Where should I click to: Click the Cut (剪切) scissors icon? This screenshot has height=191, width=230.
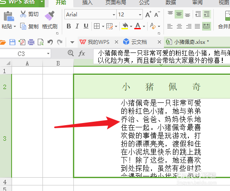pyautogui.click(x=23, y=14)
